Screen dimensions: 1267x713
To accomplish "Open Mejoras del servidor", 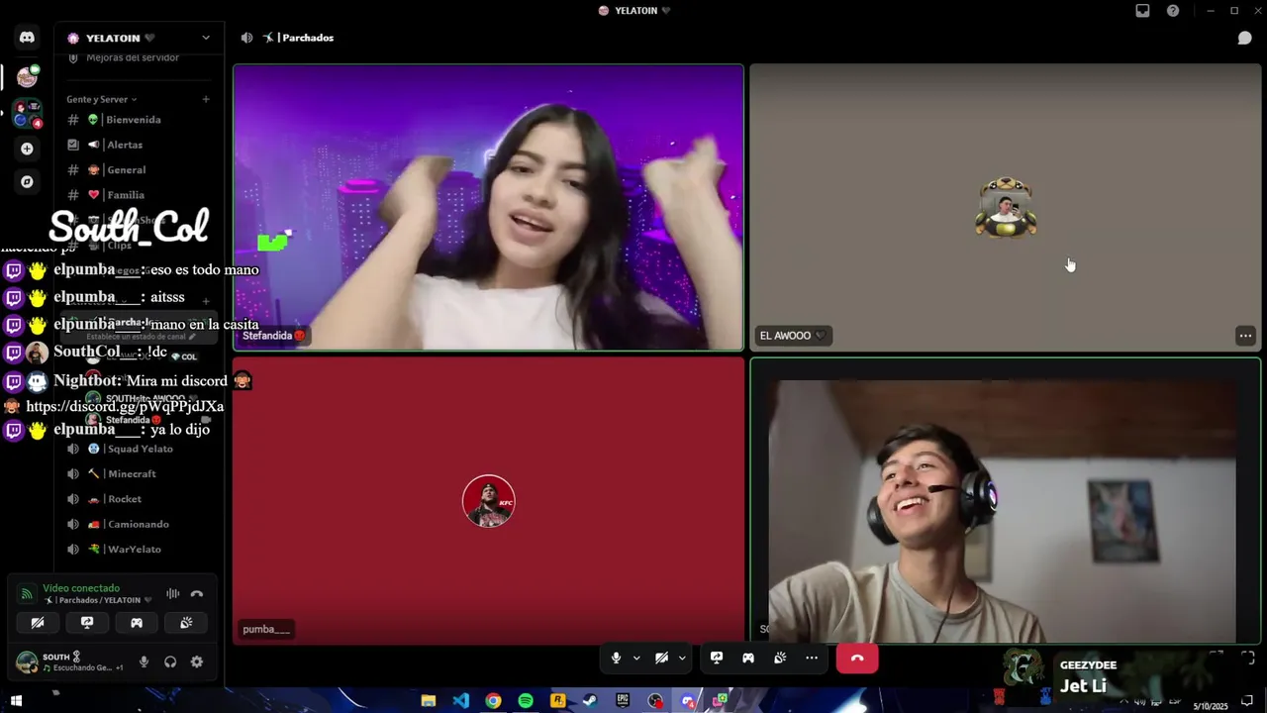I will (133, 57).
